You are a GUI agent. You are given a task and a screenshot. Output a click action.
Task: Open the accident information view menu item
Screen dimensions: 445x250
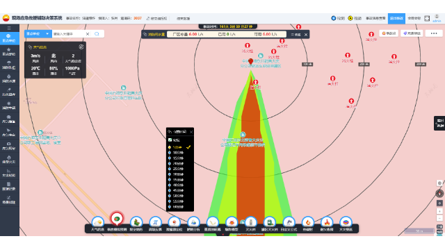tap(375, 19)
